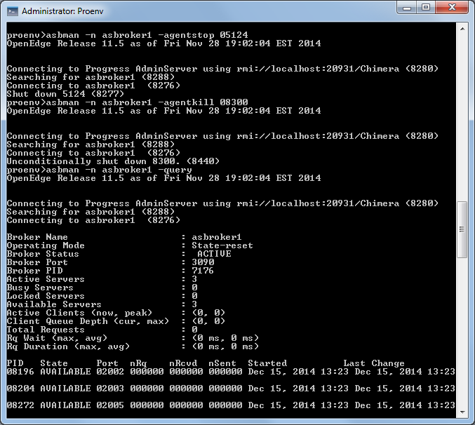Viewport: 475px width, 425px height.
Task: Click the 'Broker Name' value asbroker1
Action: click(217, 237)
